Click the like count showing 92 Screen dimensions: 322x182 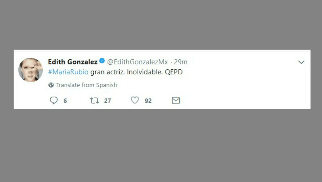[x=148, y=101]
